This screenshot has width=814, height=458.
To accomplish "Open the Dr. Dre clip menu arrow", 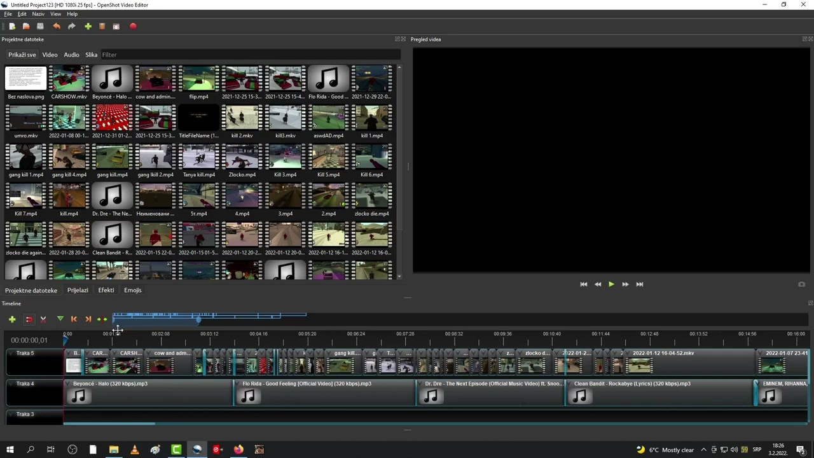I will pyautogui.click(x=421, y=384).
